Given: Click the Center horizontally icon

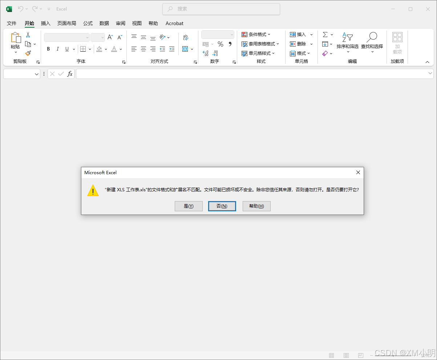Looking at the screenshot, I should [x=143, y=49].
